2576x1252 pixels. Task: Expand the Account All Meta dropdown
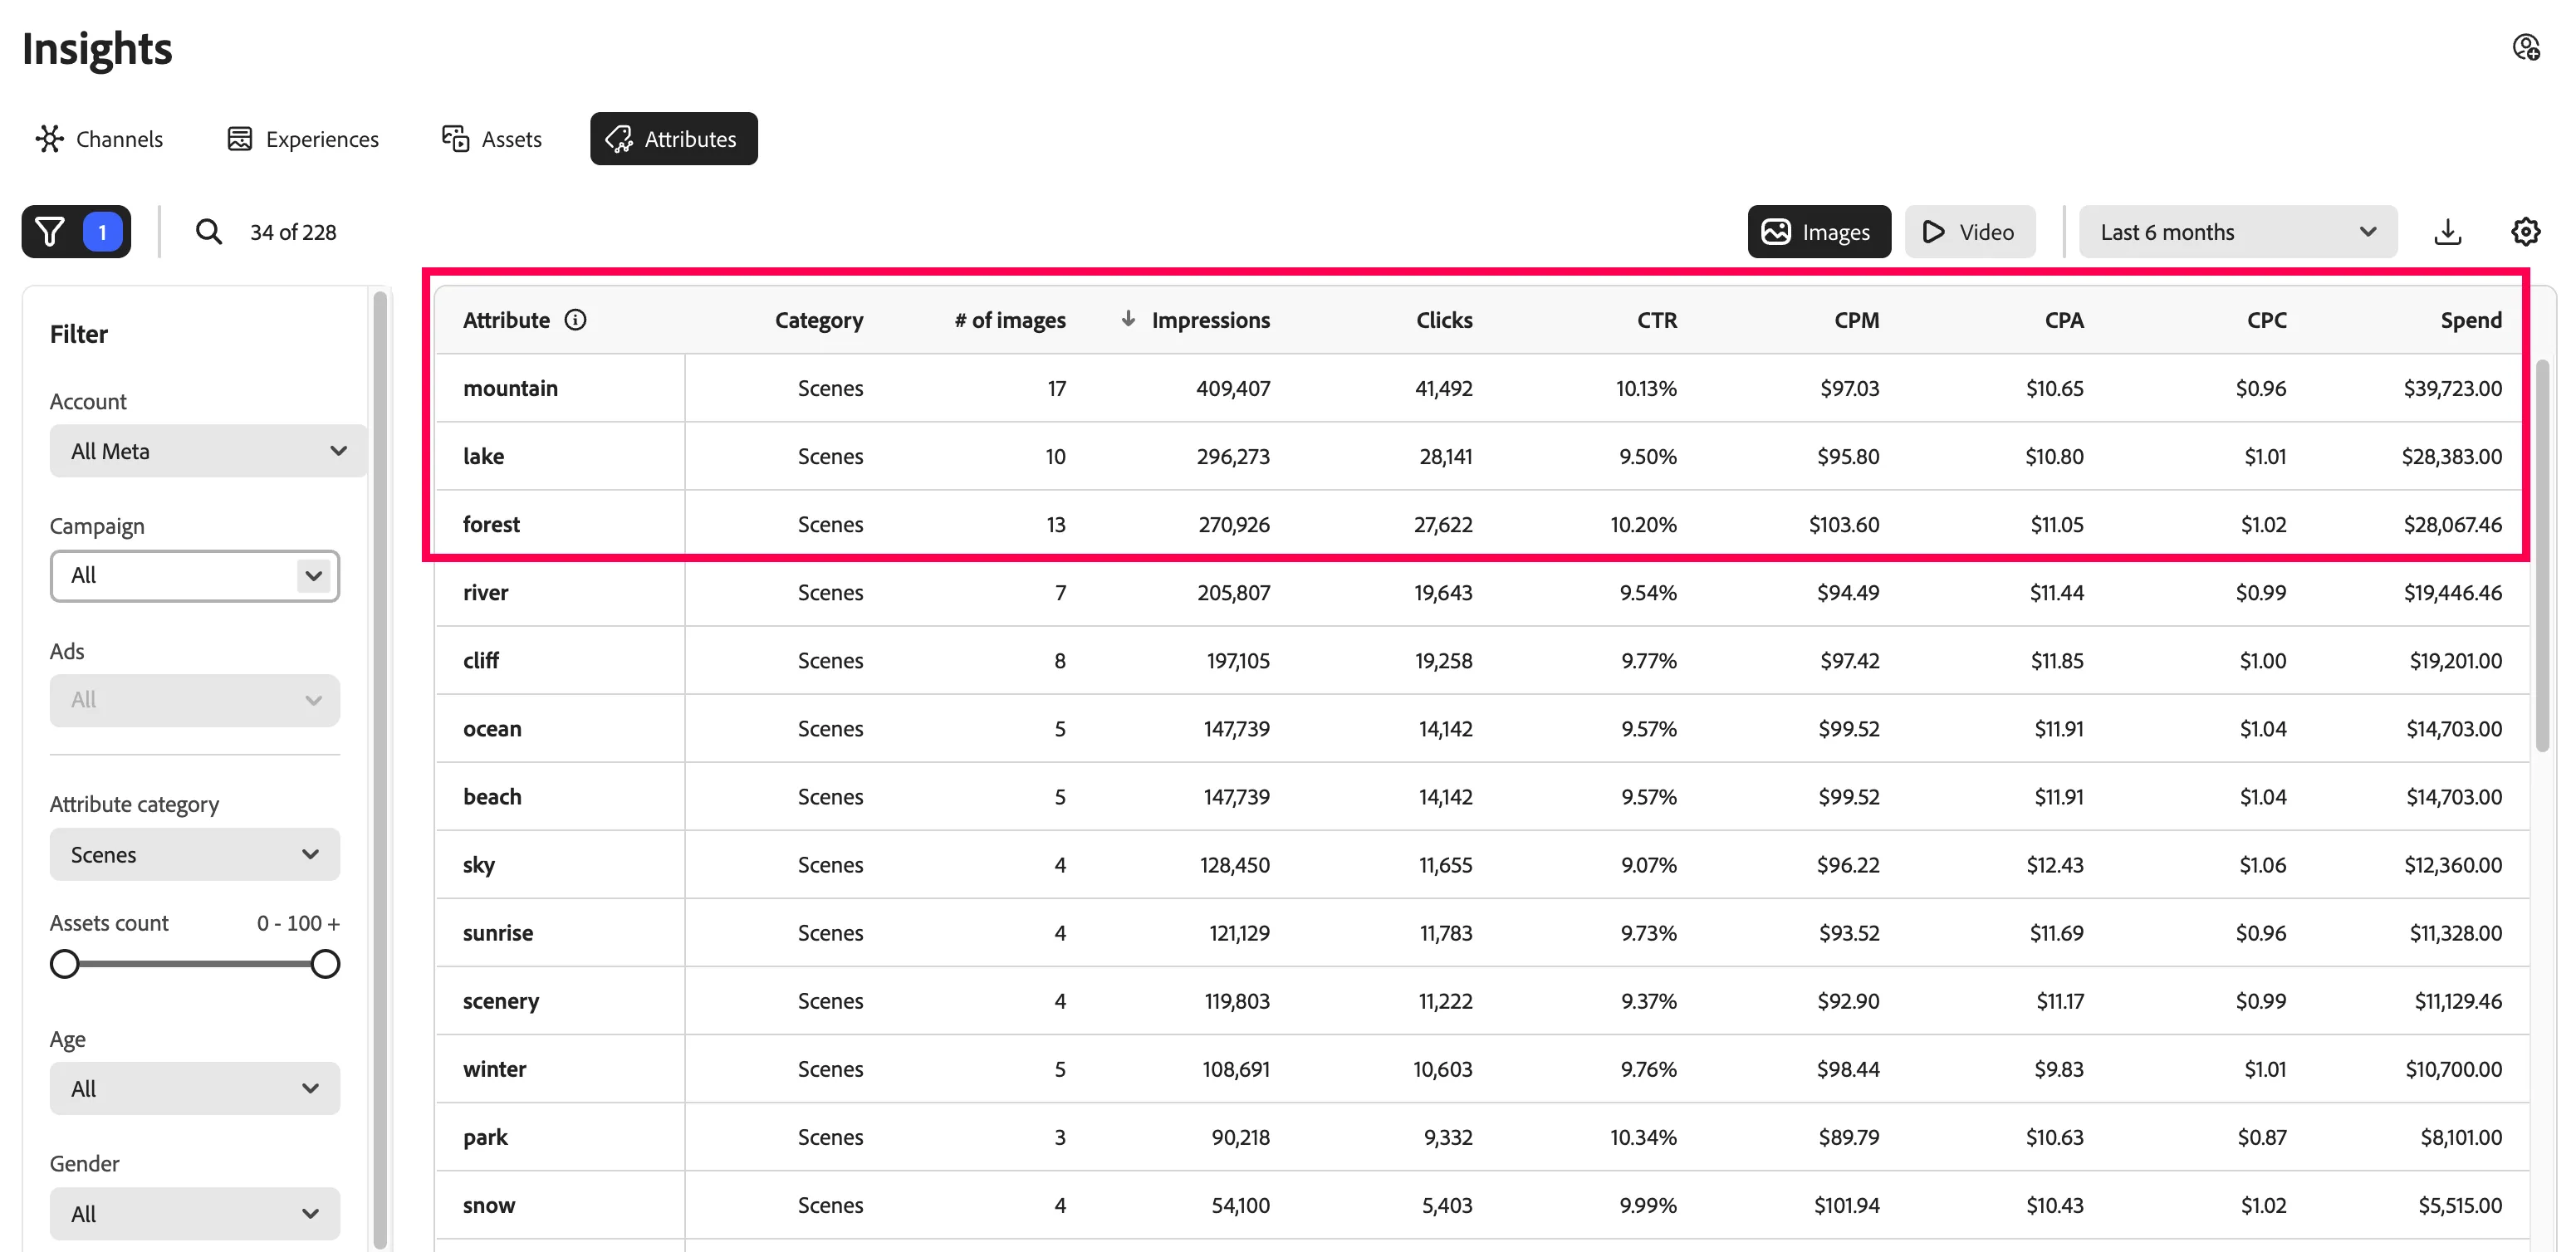click(208, 451)
